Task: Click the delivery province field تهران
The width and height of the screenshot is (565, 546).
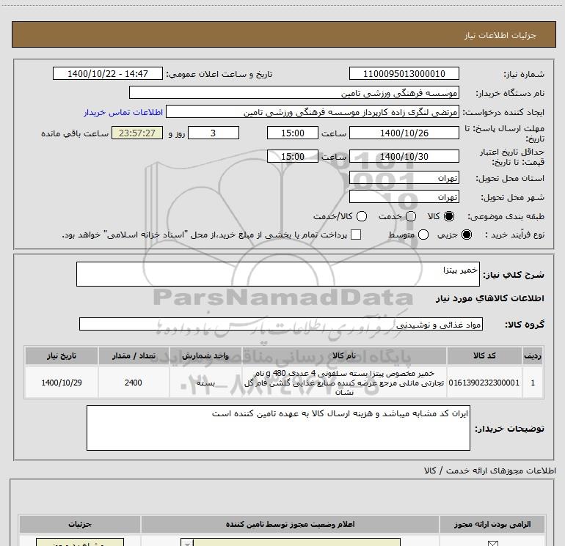Action: click(x=404, y=178)
